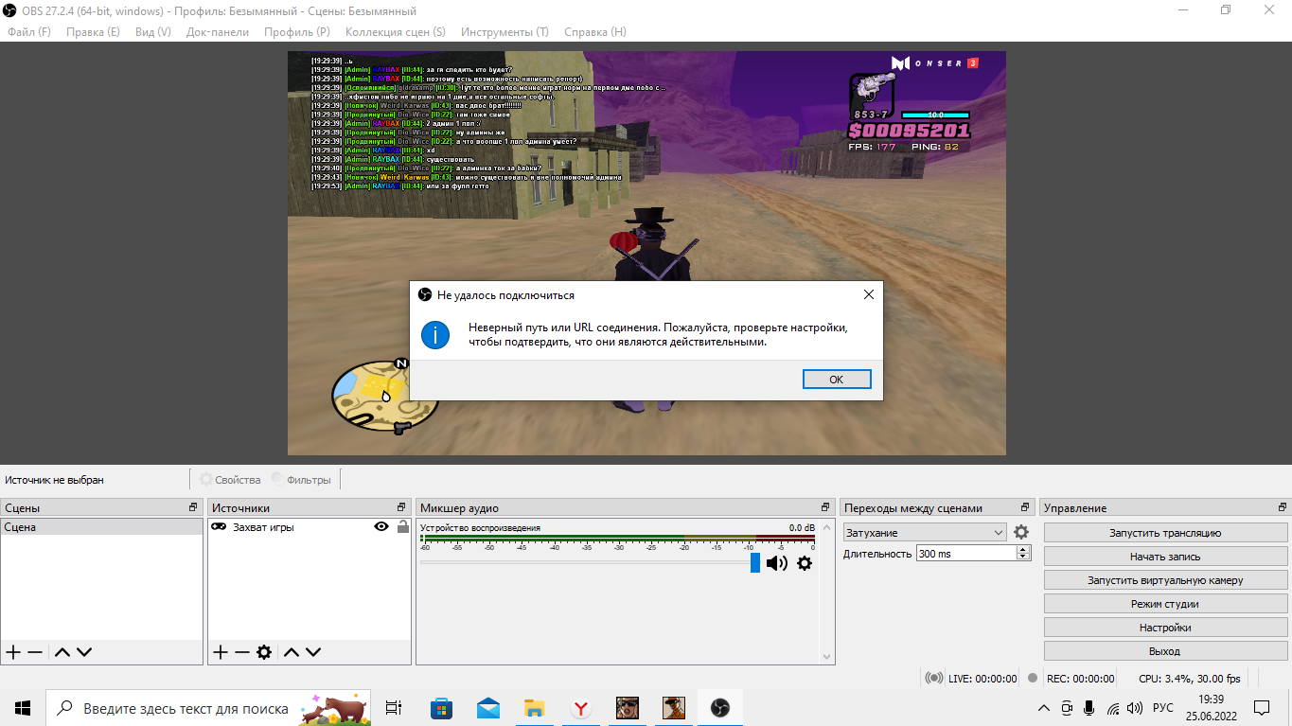
Task: Open the Правка (E) menu
Action: click(93, 31)
